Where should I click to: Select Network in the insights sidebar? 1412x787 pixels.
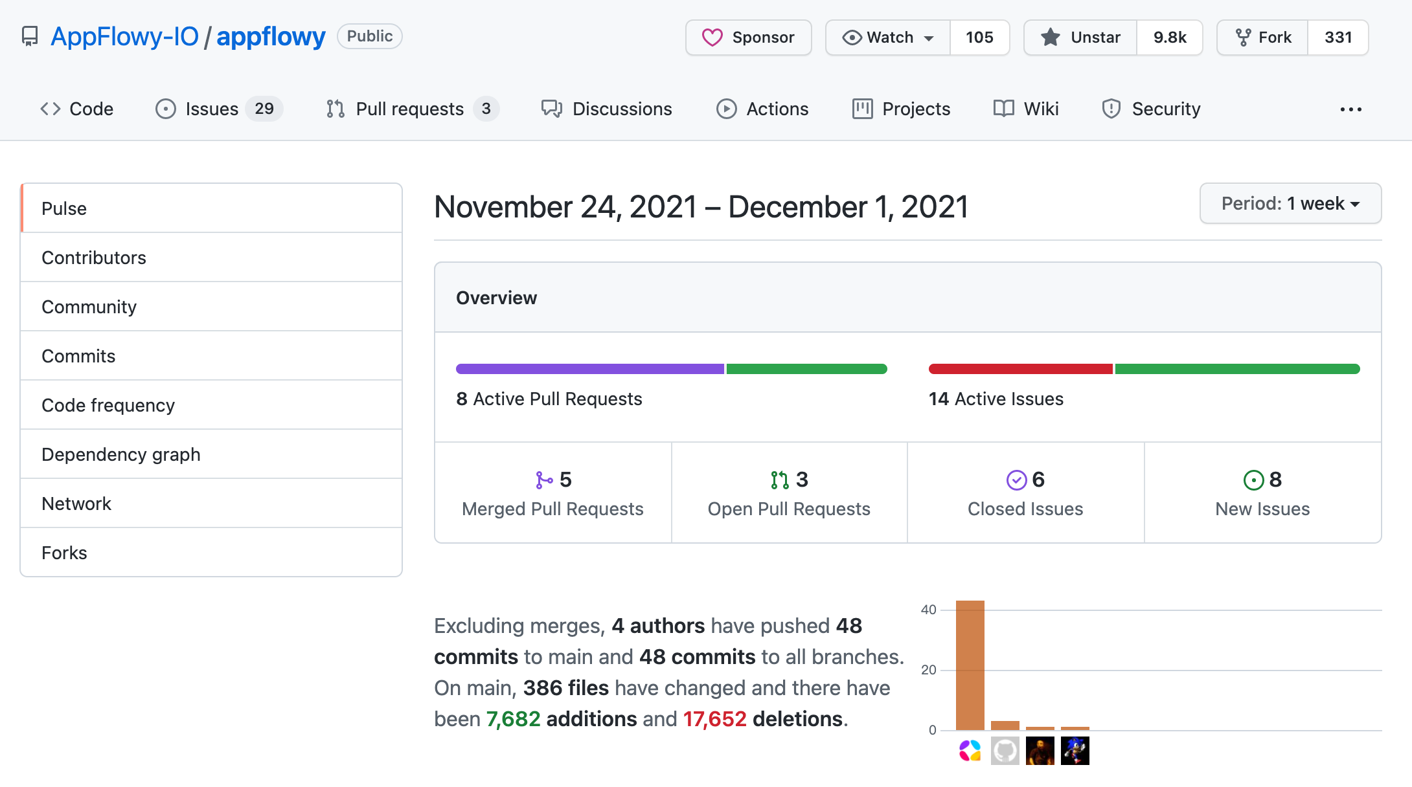(x=211, y=504)
